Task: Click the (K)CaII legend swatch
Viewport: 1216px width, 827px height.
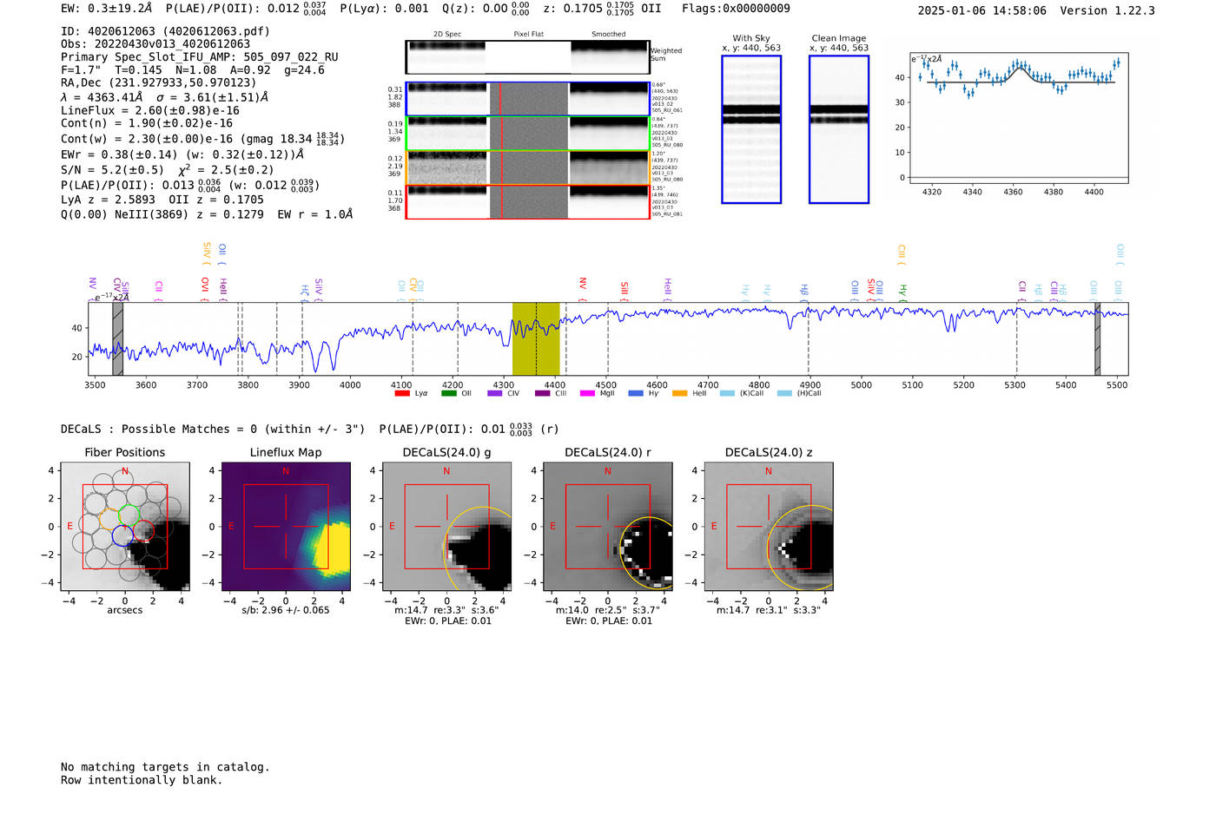Action: click(x=727, y=393)
